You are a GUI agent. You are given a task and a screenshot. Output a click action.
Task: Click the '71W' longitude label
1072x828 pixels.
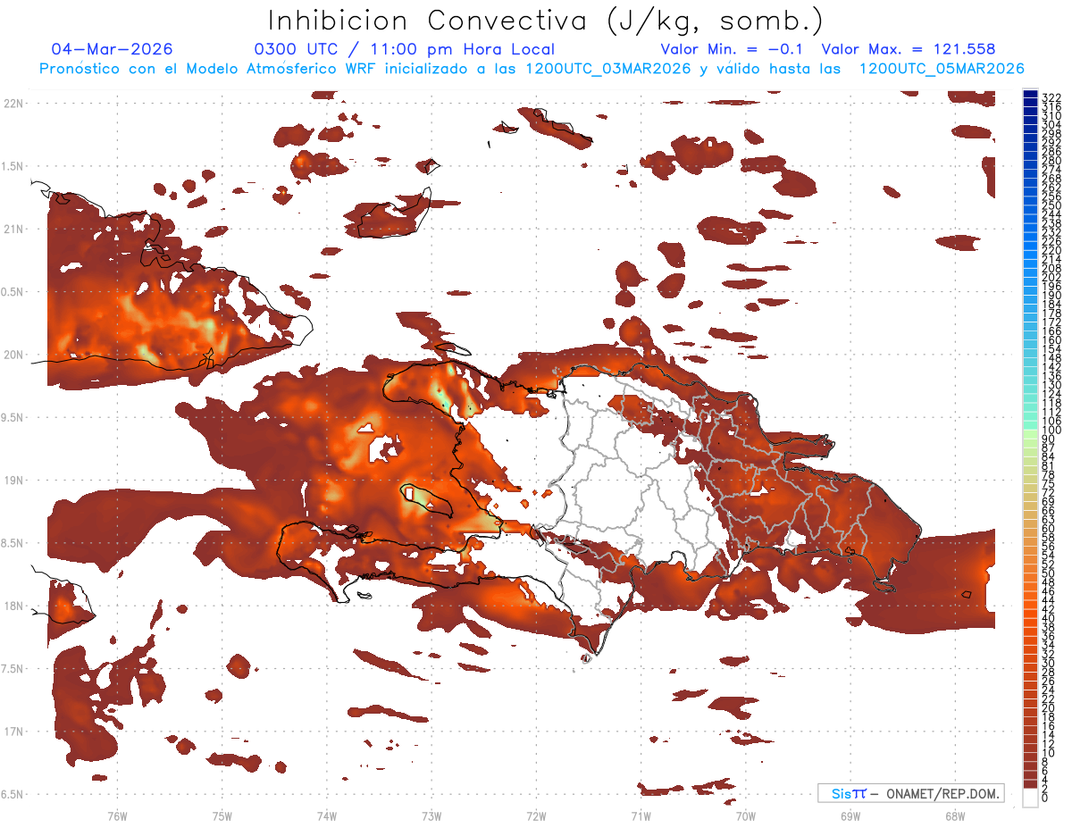tap(641, 815)
